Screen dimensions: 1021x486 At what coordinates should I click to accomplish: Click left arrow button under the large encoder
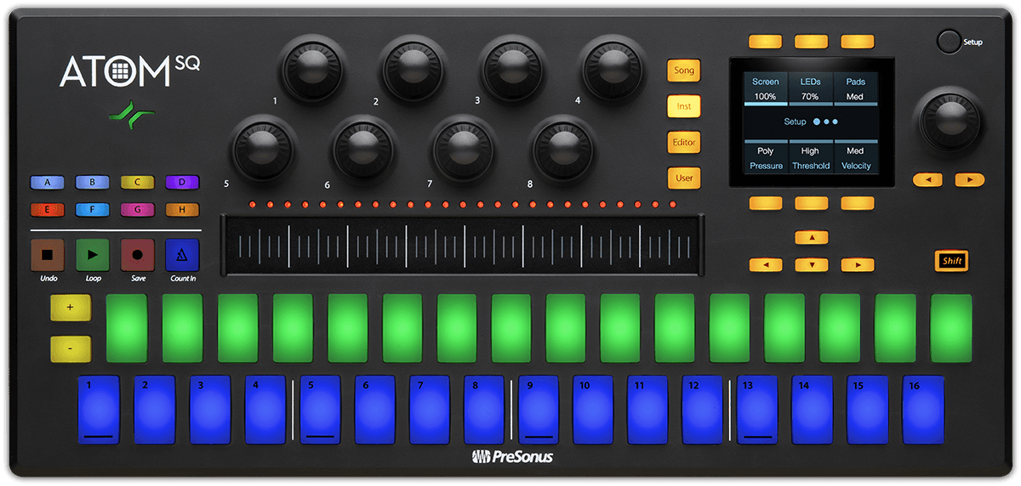point(927,180)
